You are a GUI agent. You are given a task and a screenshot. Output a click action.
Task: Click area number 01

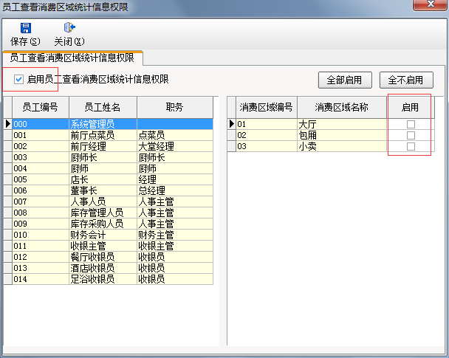(x=267, y=124)
